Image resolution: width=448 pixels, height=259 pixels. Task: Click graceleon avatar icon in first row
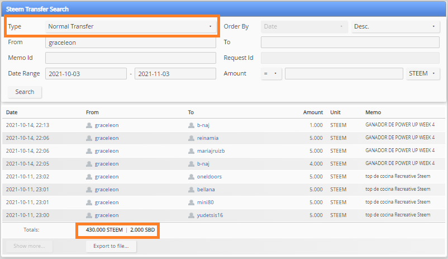pos(89,125)
